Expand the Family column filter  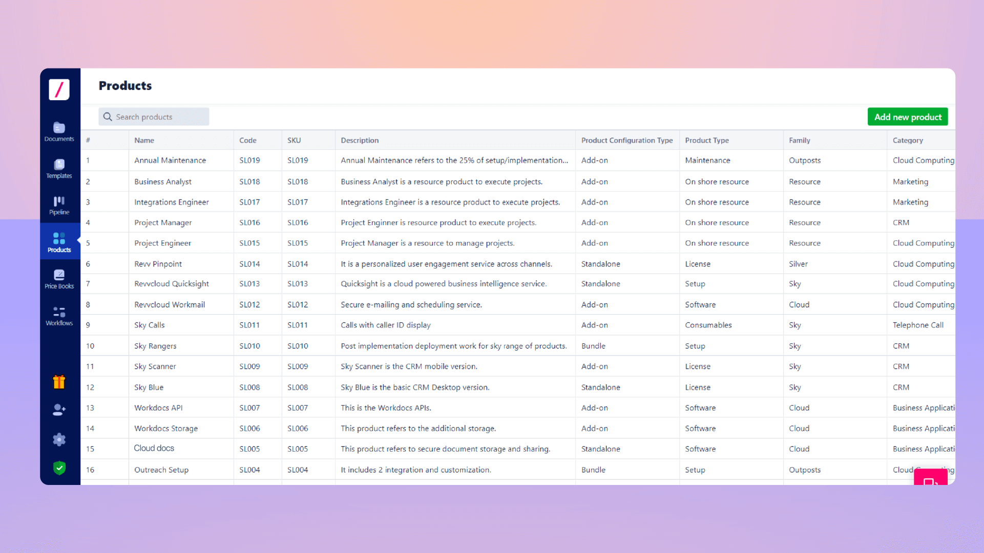pyautogui.click(x=800, y=140)
